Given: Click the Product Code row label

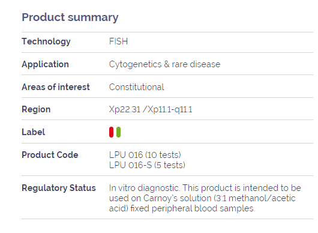Looking at the screenshot, I should [x=50, y=155].
